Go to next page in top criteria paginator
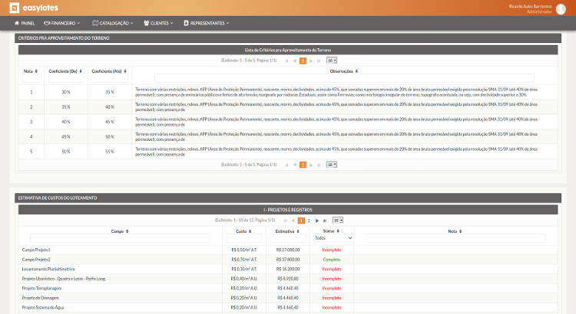 tap(311, 61)
